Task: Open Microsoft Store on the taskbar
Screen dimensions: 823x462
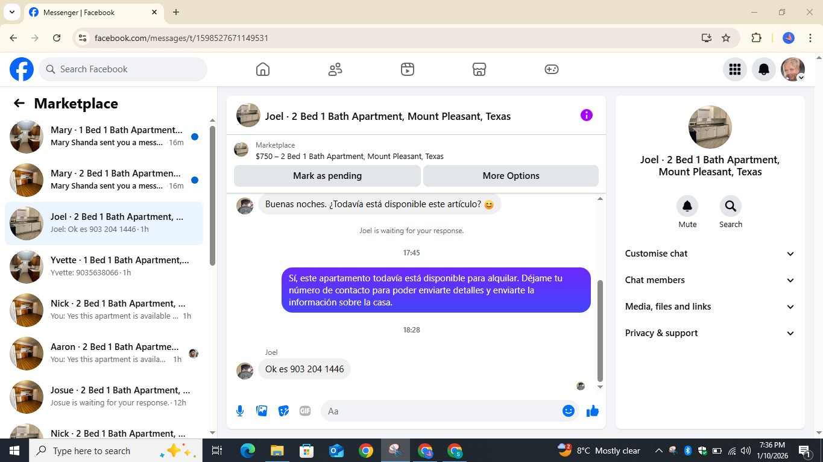Action: (306, 451)
